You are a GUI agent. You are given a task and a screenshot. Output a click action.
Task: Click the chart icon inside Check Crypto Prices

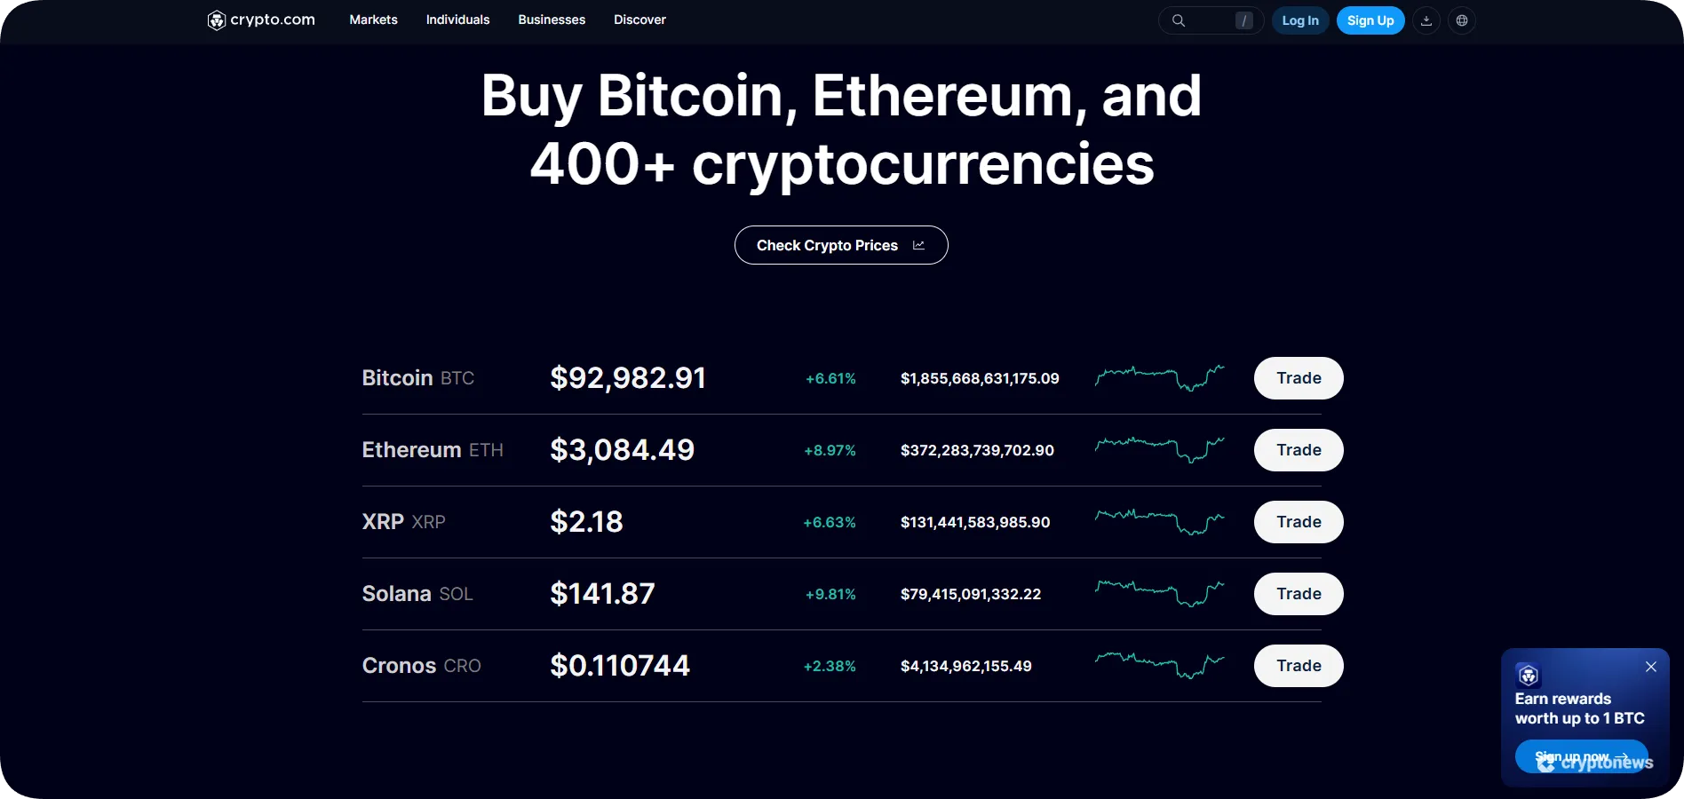point(918,245)
